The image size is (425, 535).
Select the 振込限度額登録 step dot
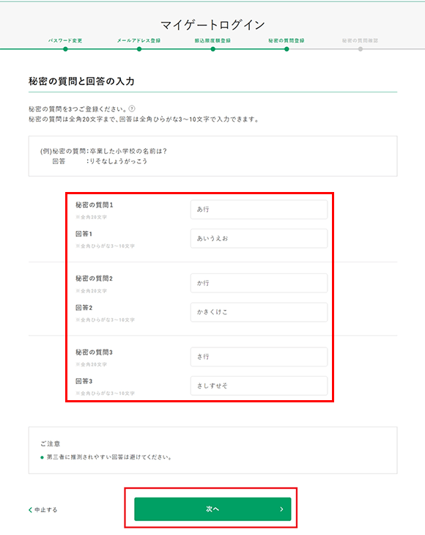point(212,49)
